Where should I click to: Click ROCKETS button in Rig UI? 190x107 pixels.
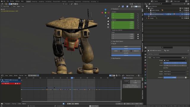(x=126, y=51)
